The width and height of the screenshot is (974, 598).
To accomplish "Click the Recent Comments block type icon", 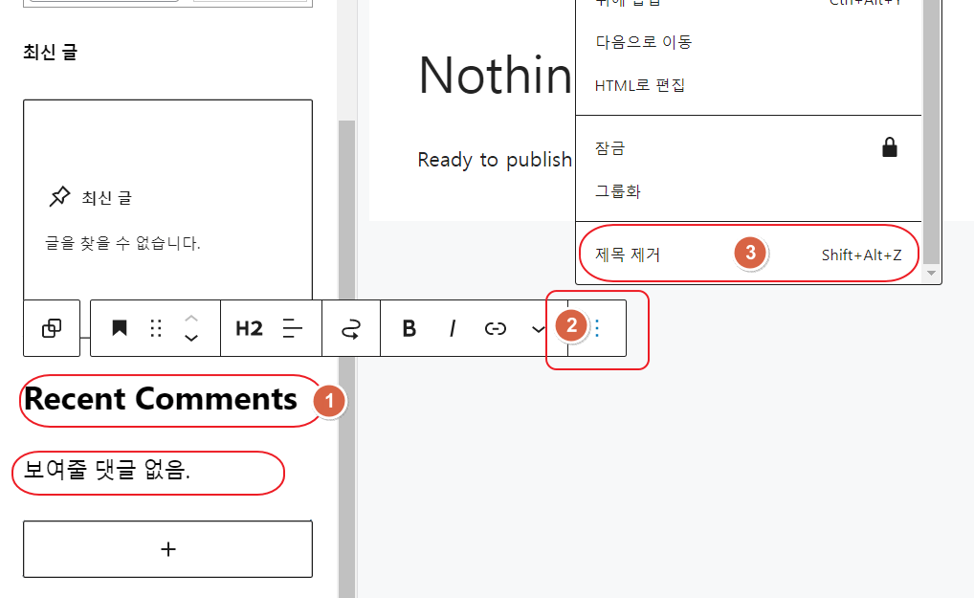I will (x=119, y=328).
